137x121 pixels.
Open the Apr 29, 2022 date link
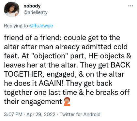[x=41, y=114]
